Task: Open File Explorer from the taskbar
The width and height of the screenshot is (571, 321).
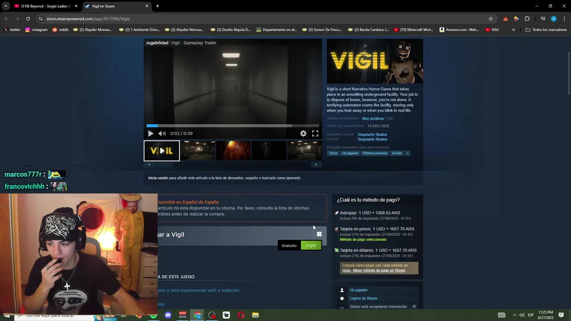Action: tap(255, 315)
